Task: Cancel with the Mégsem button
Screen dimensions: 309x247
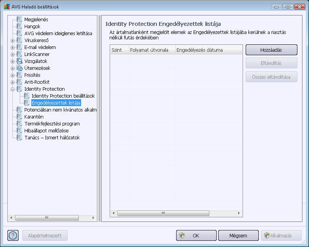Action: 238,235
